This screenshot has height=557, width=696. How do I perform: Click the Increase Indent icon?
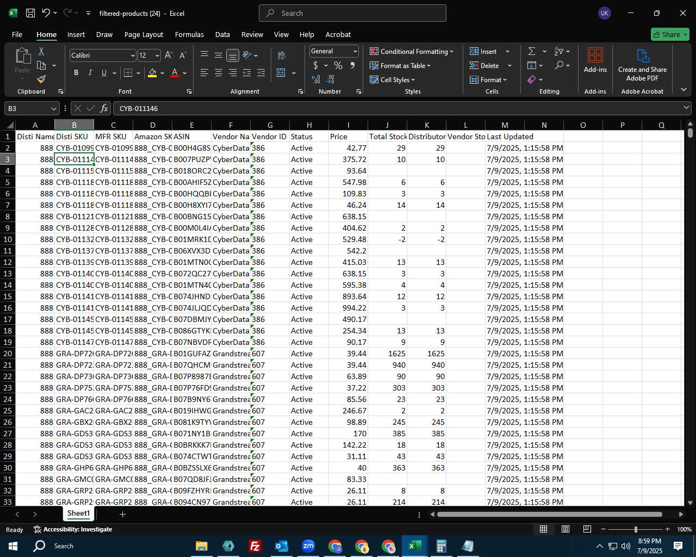[261, 72]
